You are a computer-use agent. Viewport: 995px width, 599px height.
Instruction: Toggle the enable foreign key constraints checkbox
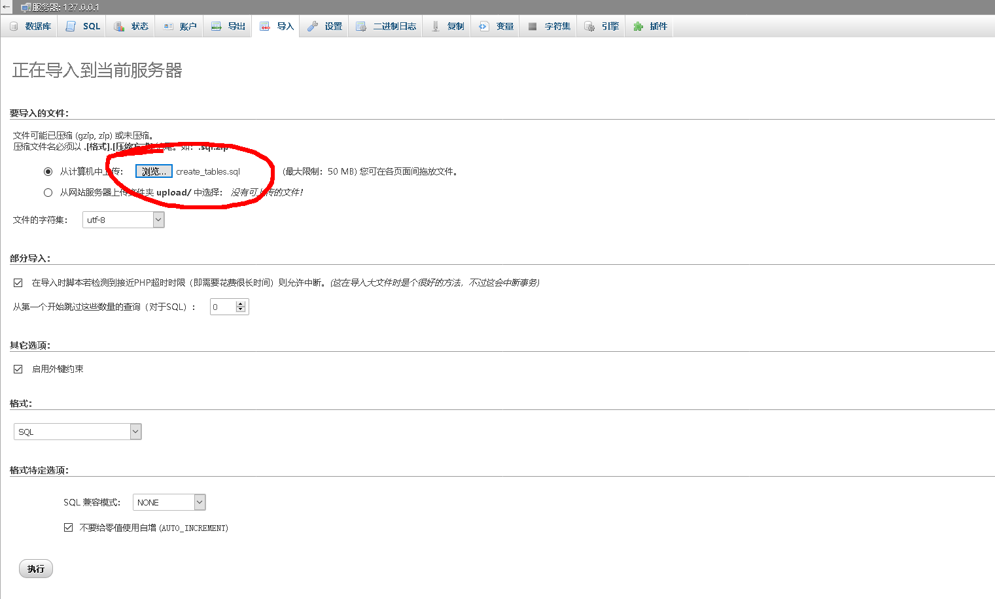click(18, 369)
